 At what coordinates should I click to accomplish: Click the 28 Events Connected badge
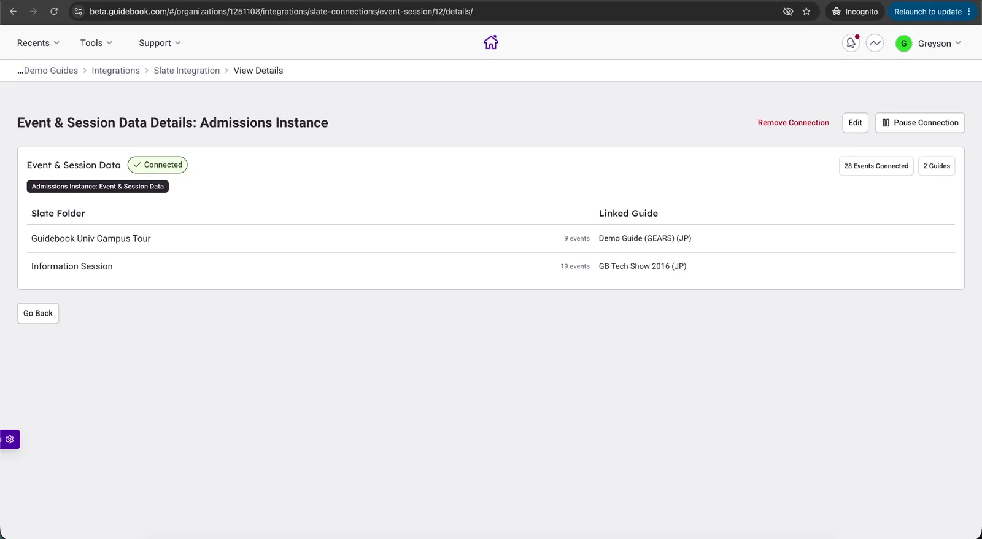(876, 166)
